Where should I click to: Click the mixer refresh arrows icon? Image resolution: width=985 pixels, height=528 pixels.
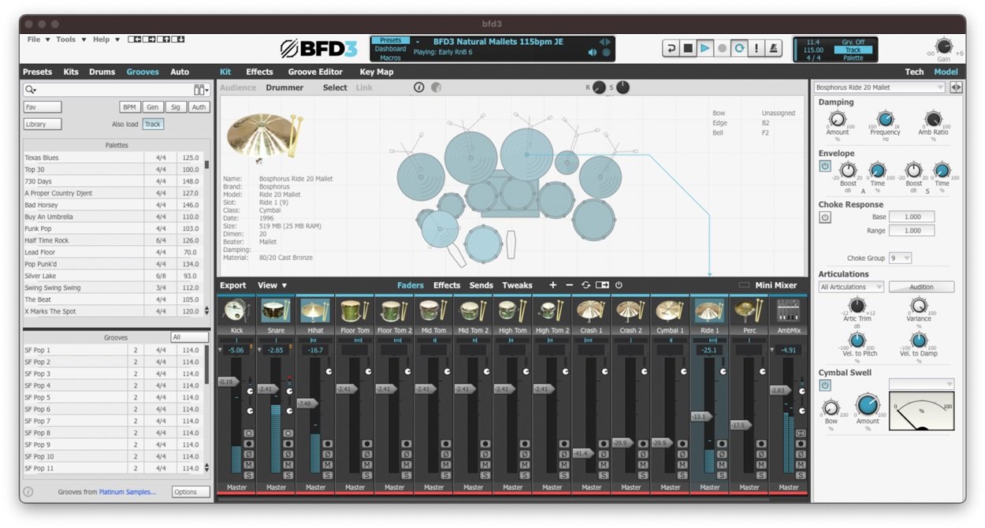click(585, 285)
